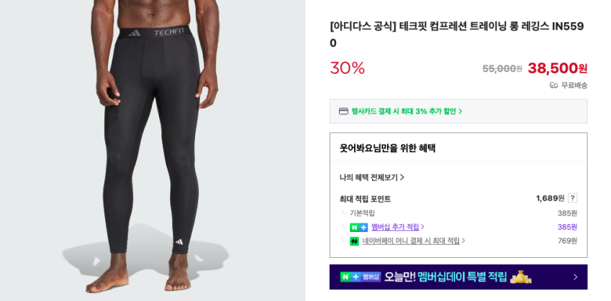Open 네이버페이 머니 결제 시 최대 적립 link
Screen dimensions: 611x301
coord(411,241)
